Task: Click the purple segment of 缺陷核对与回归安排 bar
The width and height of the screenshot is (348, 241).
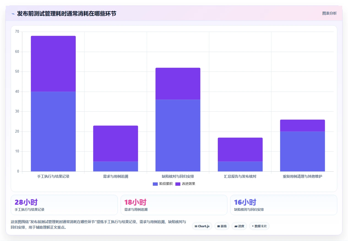Action: pos(178,84)
